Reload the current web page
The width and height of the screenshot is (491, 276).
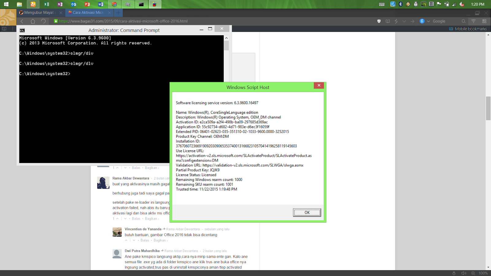point(43,21)
